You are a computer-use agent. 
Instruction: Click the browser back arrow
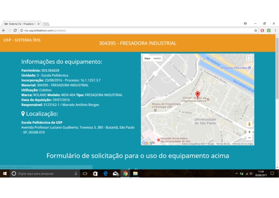click(4, 30)
